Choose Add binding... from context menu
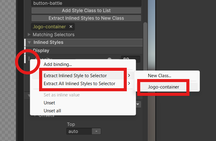216x141 pixels. [58, 64]
